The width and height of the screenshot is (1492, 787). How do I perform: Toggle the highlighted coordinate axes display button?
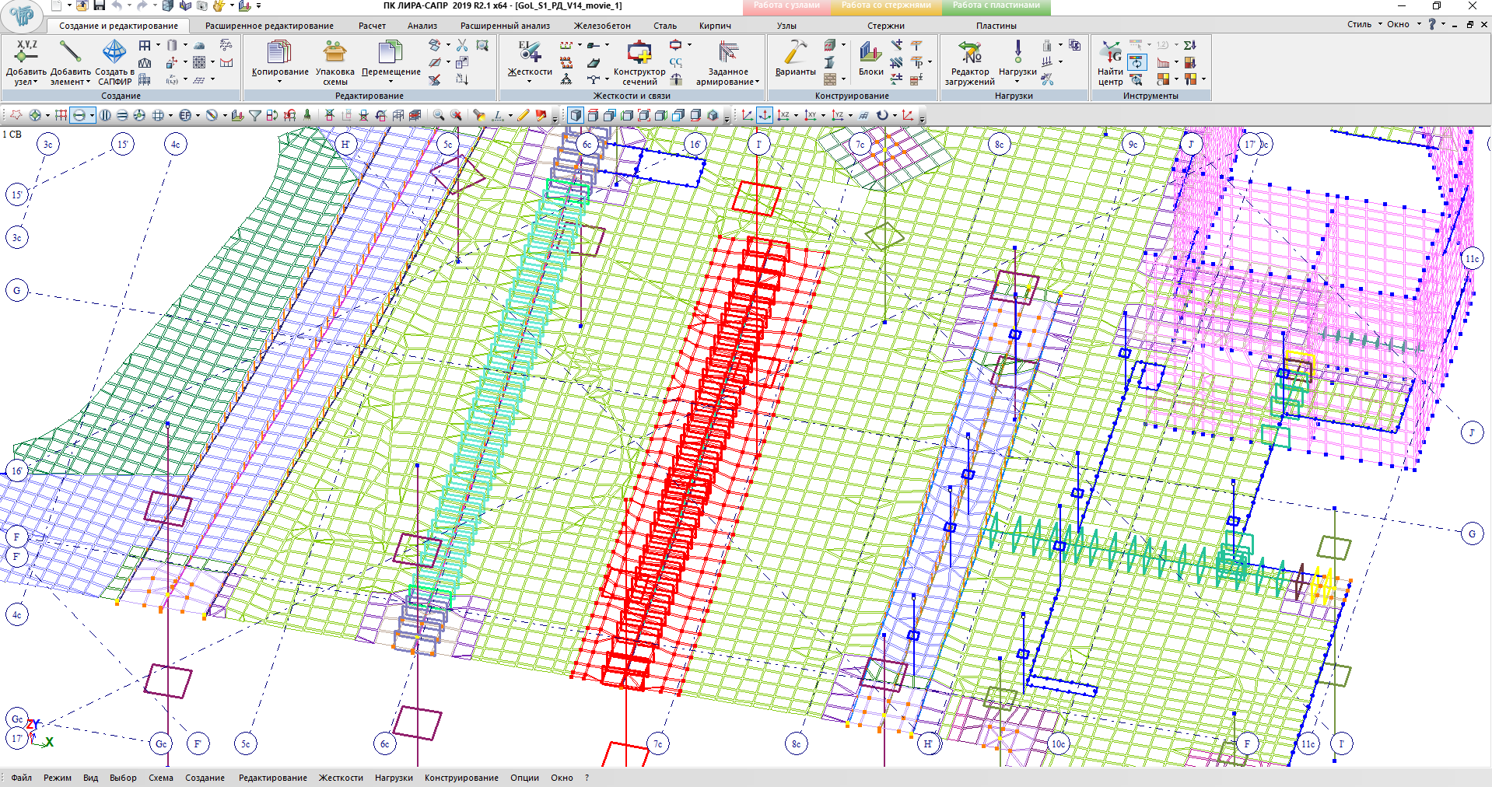pyautogui.click(x=765, y=115)
